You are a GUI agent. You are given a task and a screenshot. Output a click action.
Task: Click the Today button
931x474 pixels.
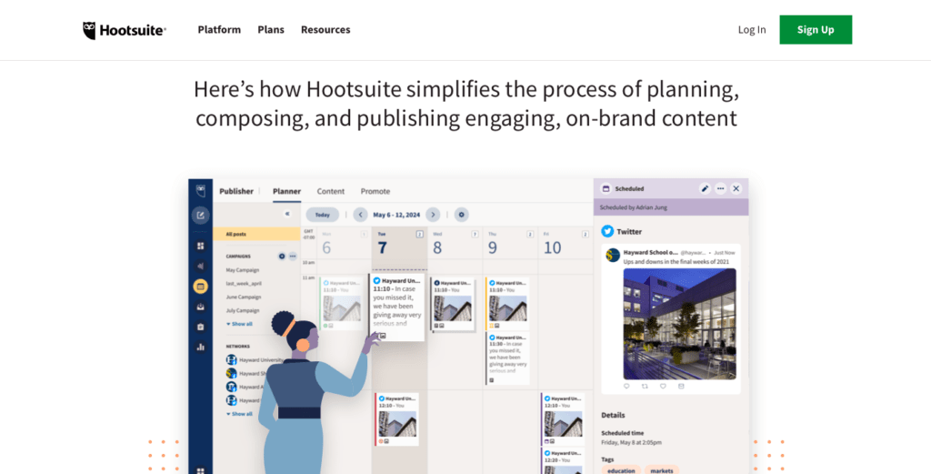pyautogui.click(x=323, y=215)
